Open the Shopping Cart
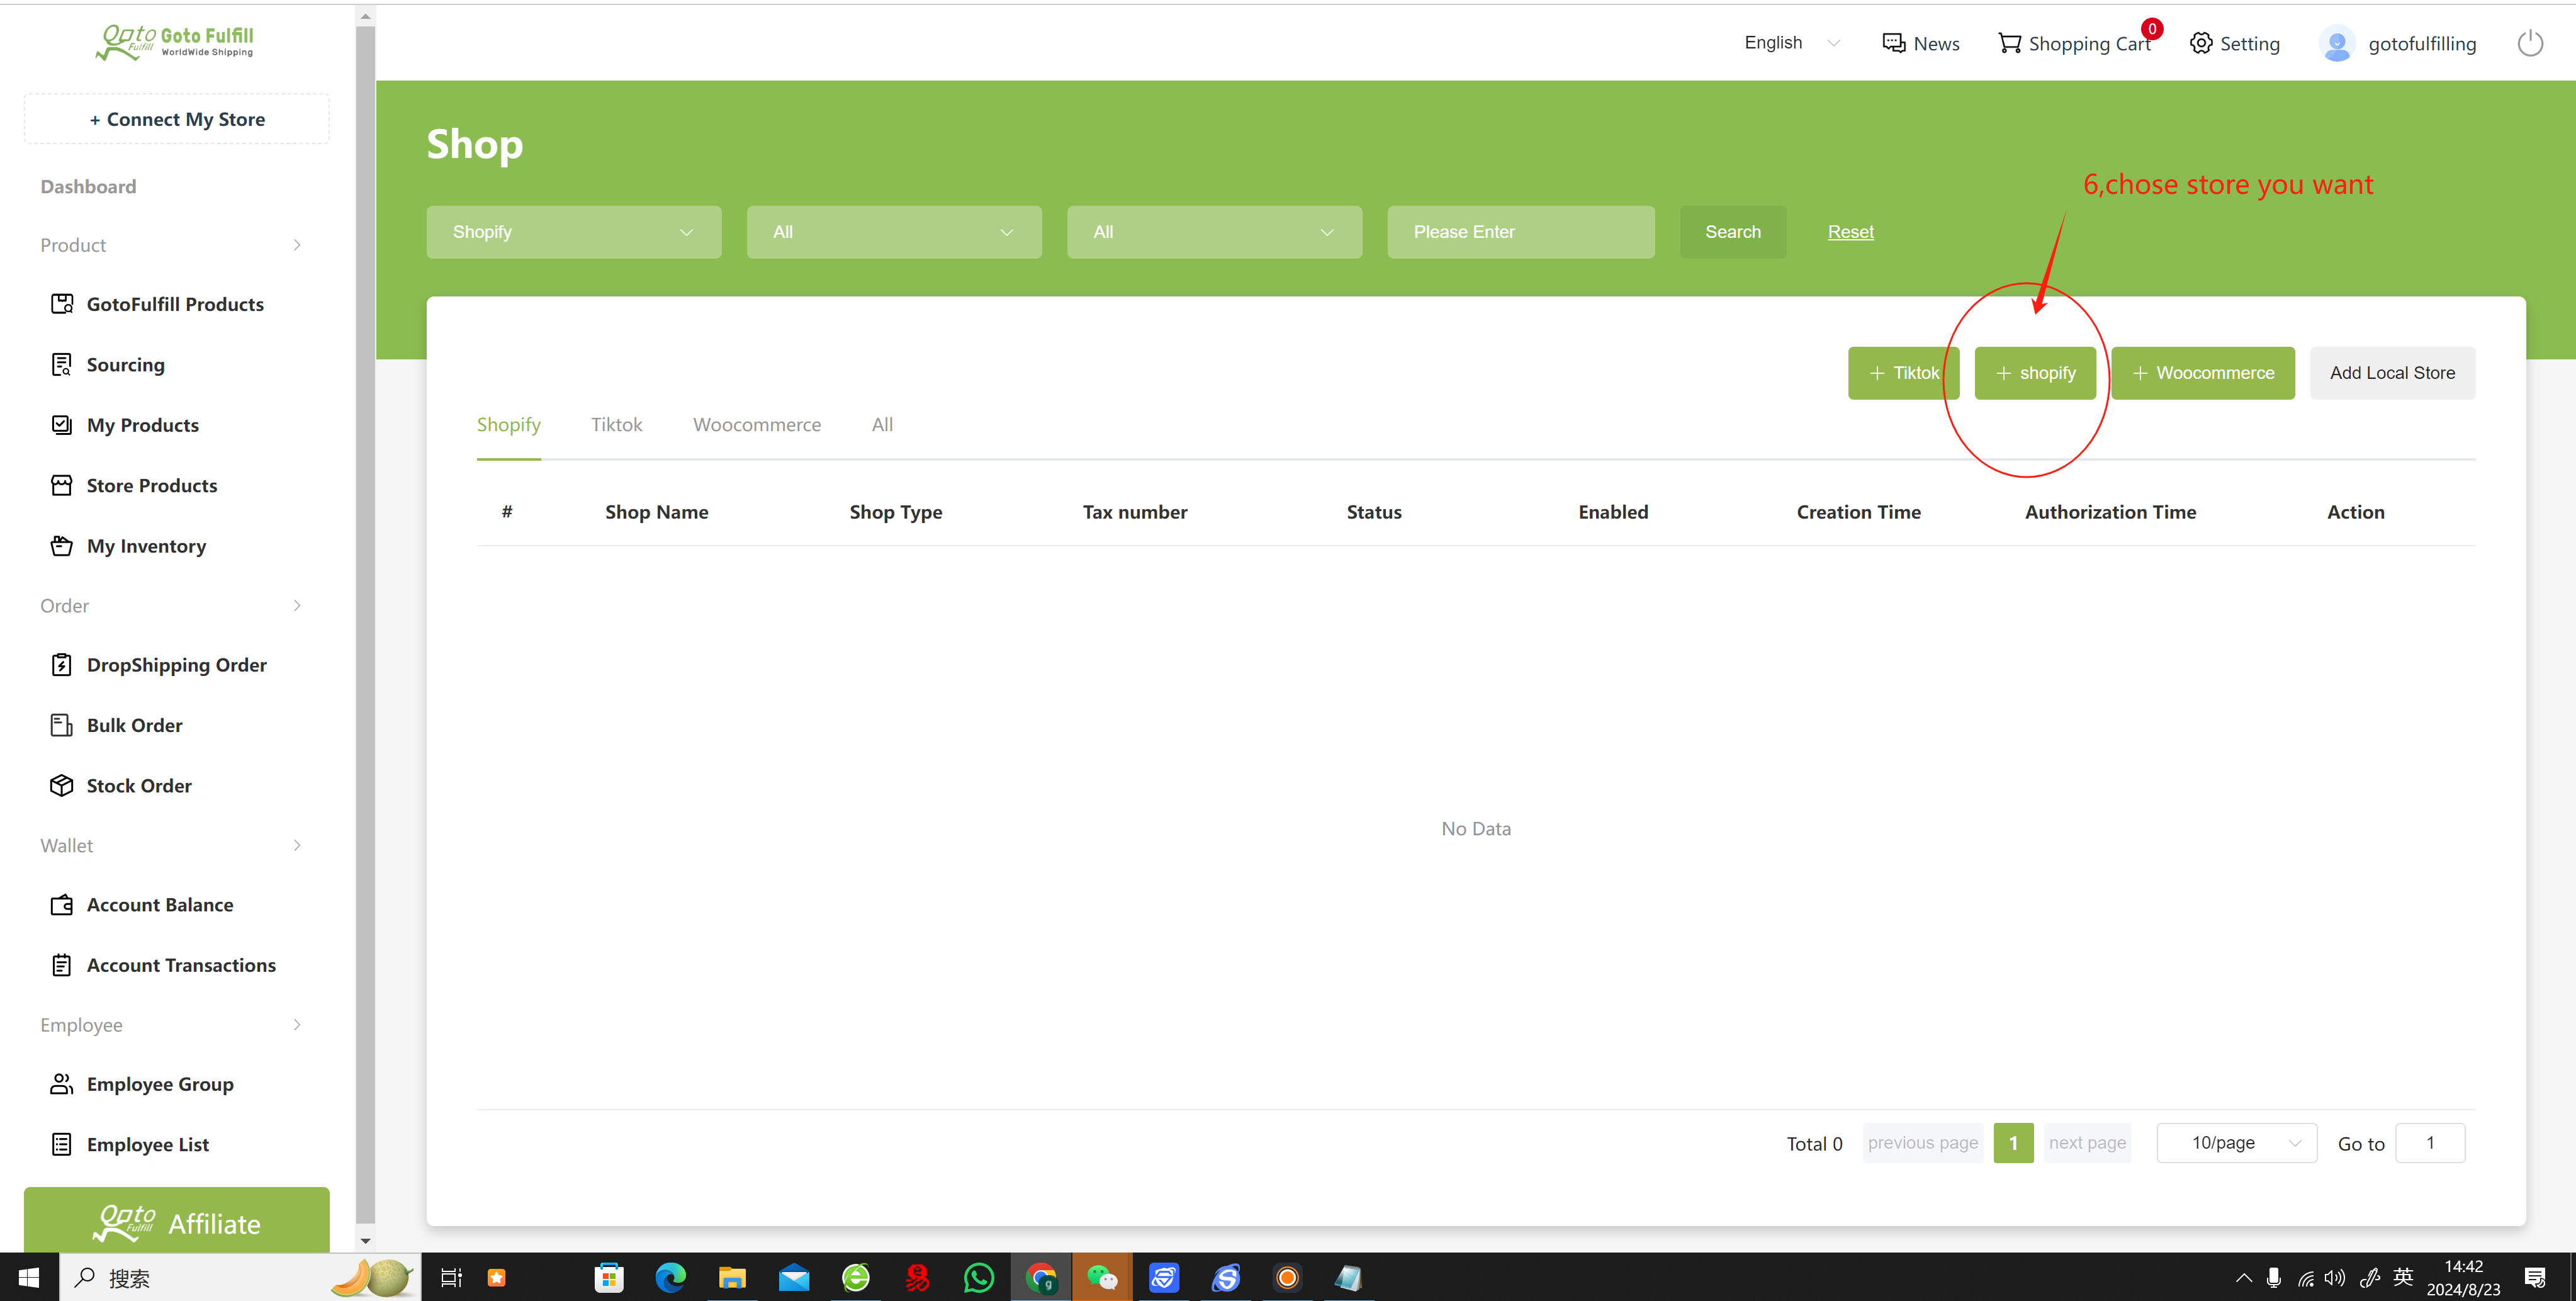 coord(2075,43)
